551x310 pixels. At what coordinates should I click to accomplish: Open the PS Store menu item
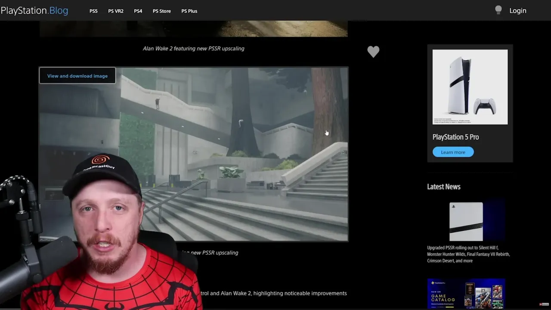tap(162, 11)
